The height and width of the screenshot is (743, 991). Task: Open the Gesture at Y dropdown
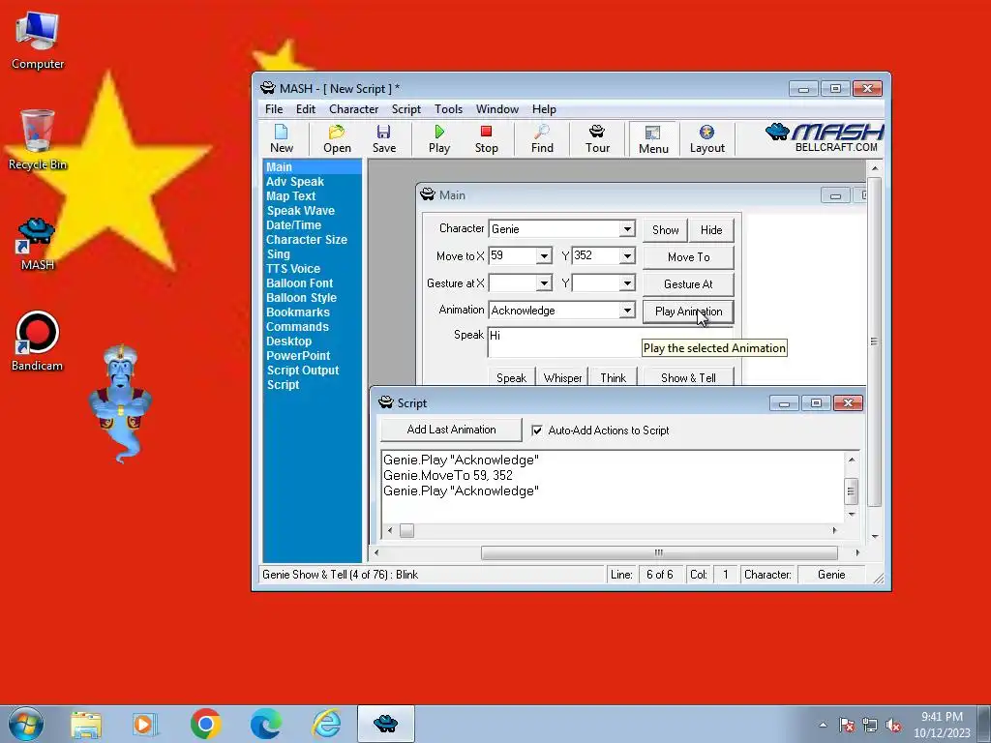click(x=627, y=283)
